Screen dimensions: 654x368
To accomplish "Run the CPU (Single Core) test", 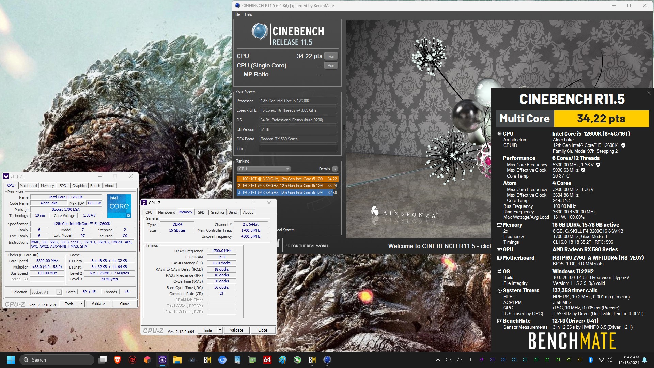I will click(x=331, y=66).
